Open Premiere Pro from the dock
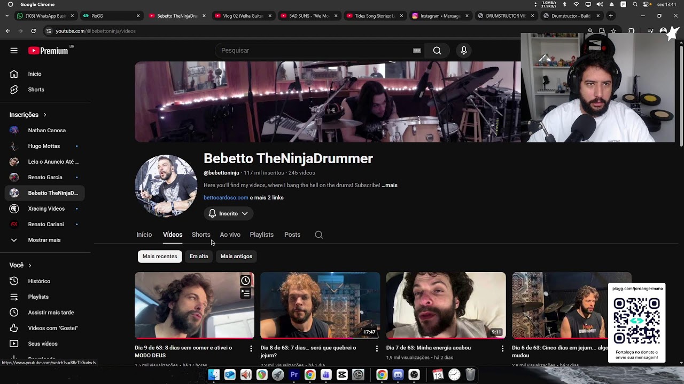Screen dimensions: 684x384 [294, 375]
